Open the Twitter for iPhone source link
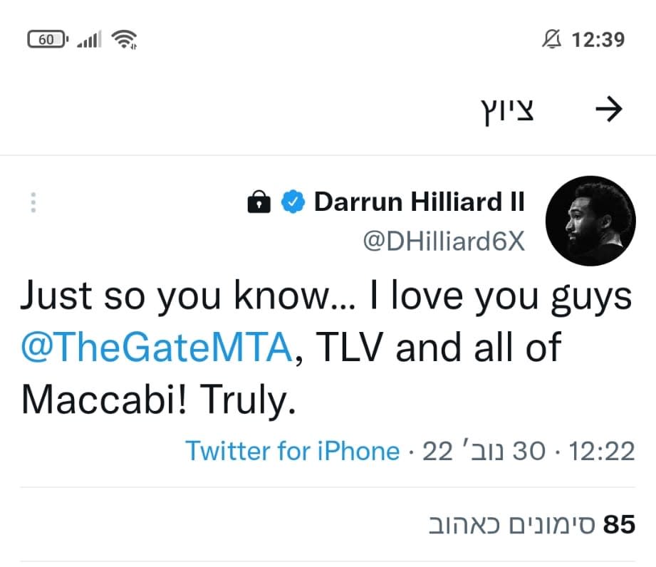Image resolution: width=656 pixels, height=567 pixels. (293, 451)
